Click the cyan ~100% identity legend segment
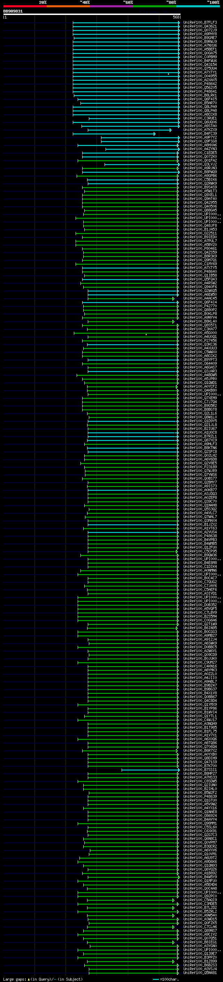This screenshot has width=223, height=982. coord(198,6)
